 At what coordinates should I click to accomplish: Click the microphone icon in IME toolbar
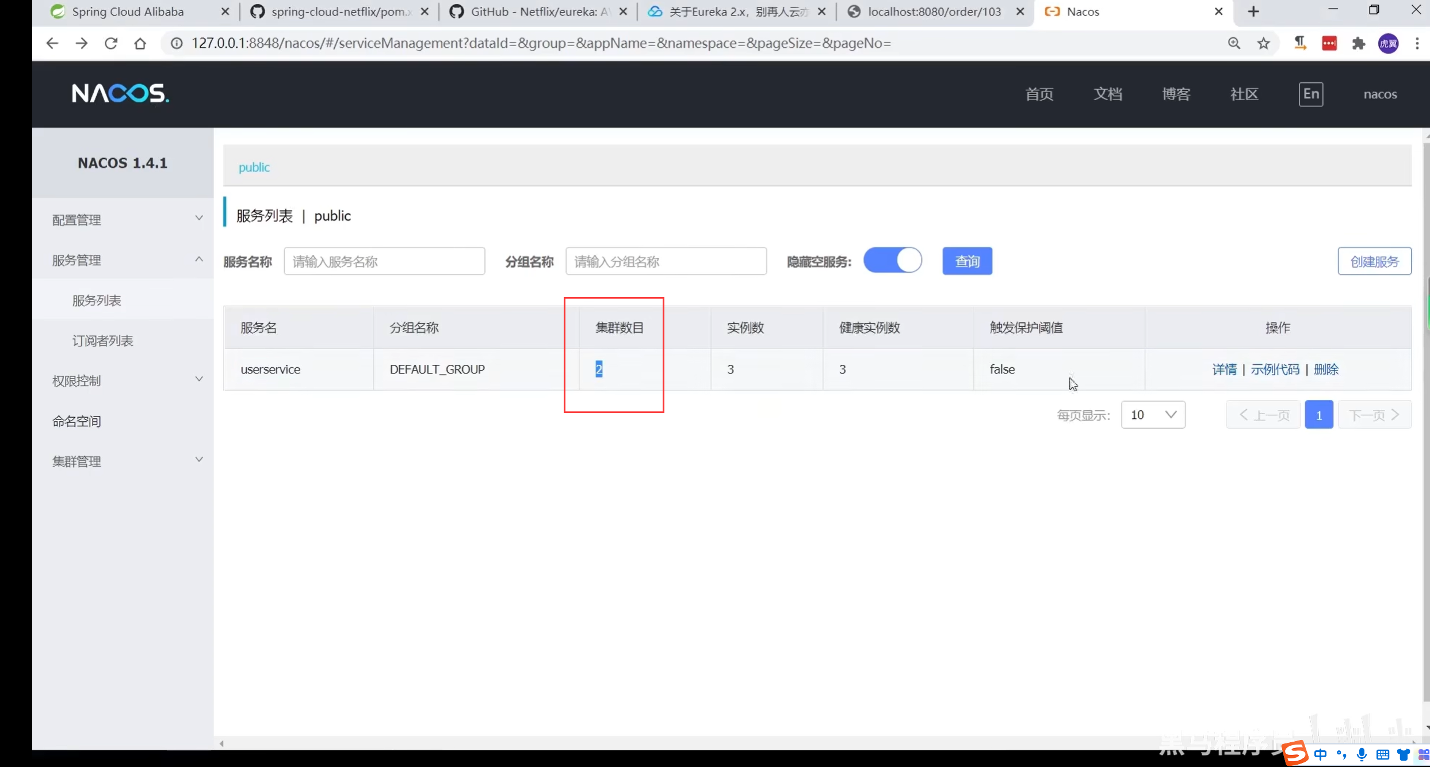coord(1362,754)
